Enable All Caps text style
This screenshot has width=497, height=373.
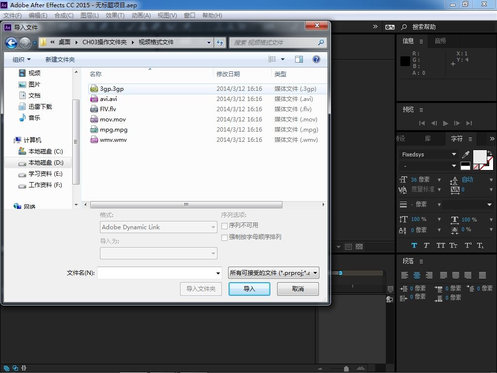[x=441, y=245]
